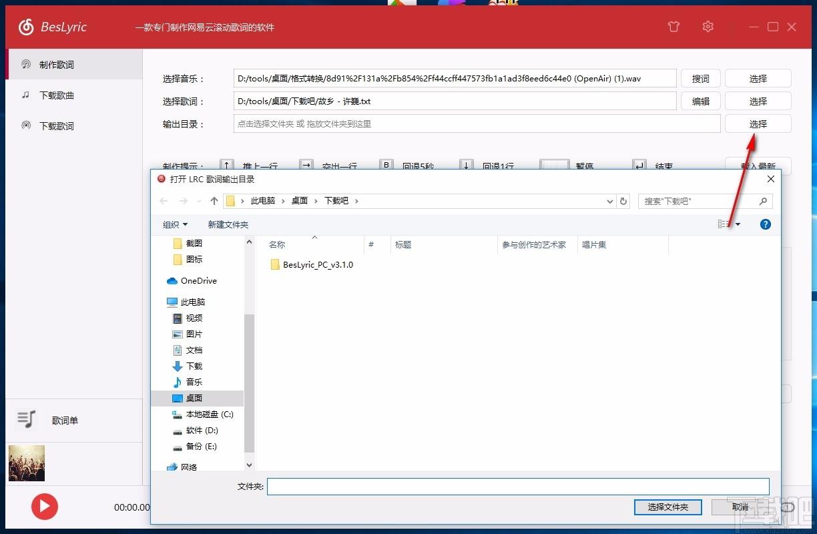This screenshot has width=817, height=534.
Task: Open 图片 in navigation tree
Action: 188,334
